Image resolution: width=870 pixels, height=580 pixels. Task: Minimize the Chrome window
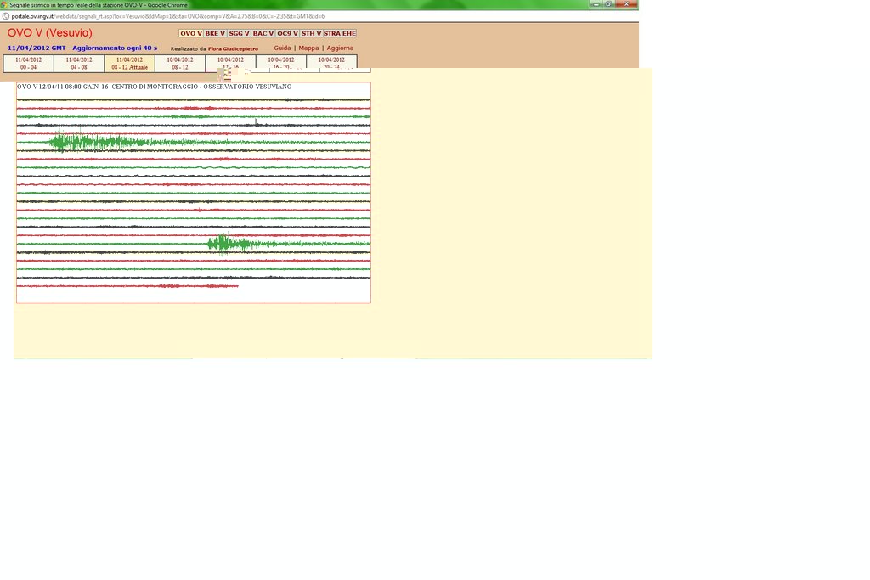click(x=596, y=4)
